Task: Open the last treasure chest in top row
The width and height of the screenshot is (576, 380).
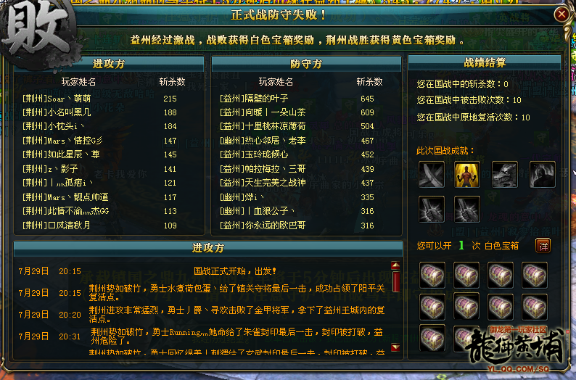Action: [x=535, y=275]
